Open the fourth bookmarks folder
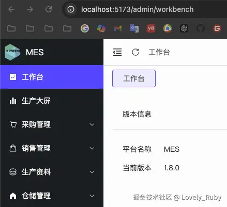The image size is (227, 207). [67, 28]
